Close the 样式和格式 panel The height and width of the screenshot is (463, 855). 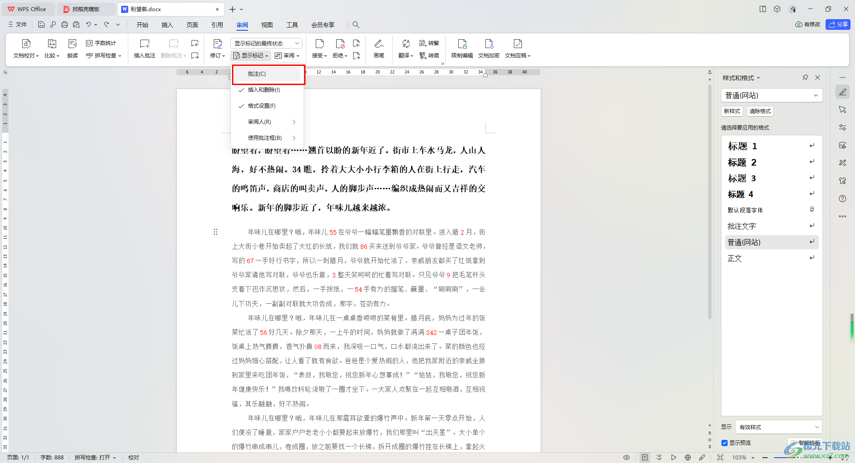[818, 77]
